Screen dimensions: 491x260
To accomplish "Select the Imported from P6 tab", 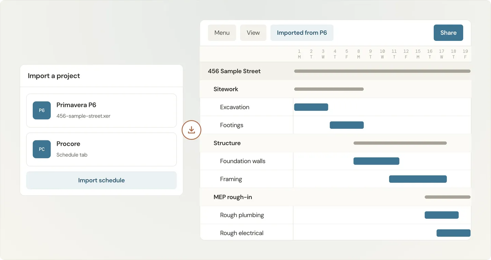I will 302,33.
